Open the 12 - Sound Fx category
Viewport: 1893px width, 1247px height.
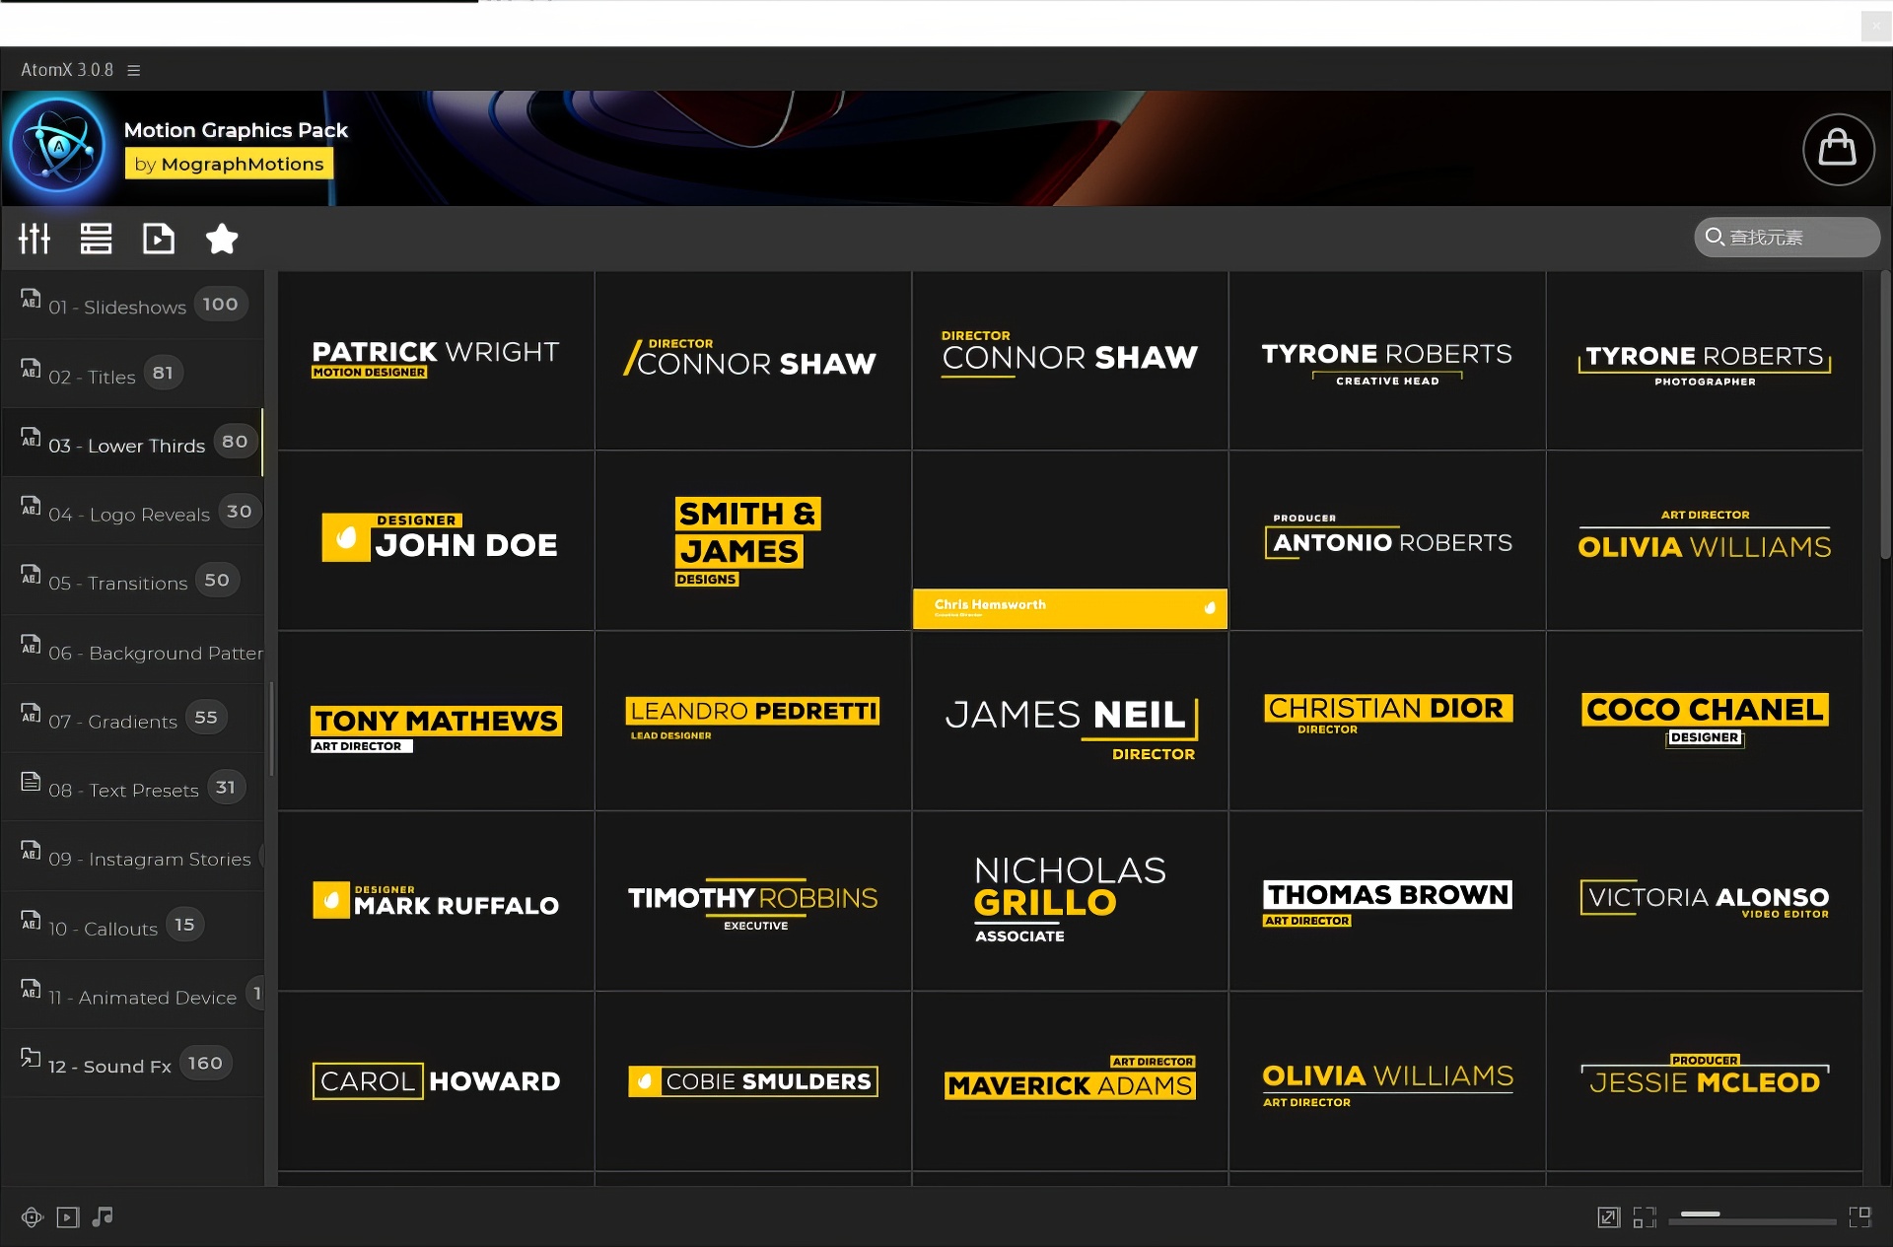pyautogui.click(x=133, y=1065)
